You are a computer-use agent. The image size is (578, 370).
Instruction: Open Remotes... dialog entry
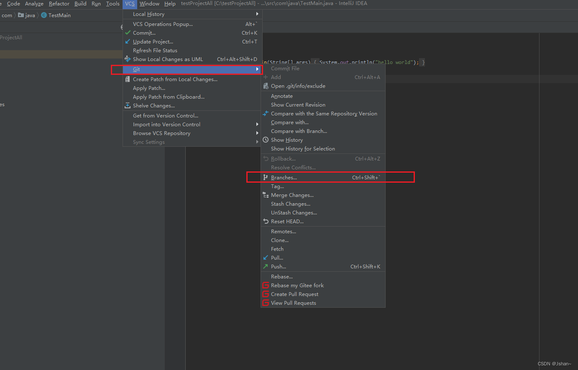click(323, 231)
